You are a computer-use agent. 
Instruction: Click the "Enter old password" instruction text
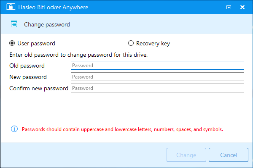pyautogui.click(x=78, y=55)
